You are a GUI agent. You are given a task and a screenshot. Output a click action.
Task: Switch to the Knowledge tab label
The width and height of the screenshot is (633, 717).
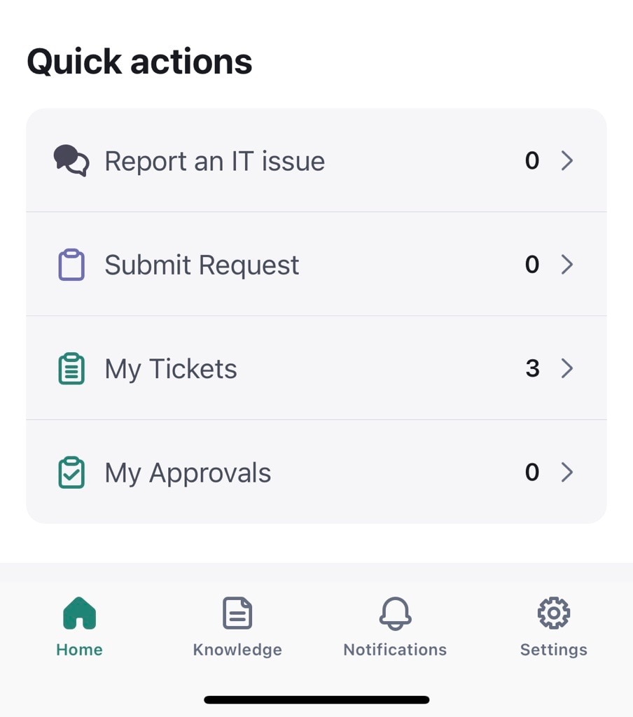point(237,650)
